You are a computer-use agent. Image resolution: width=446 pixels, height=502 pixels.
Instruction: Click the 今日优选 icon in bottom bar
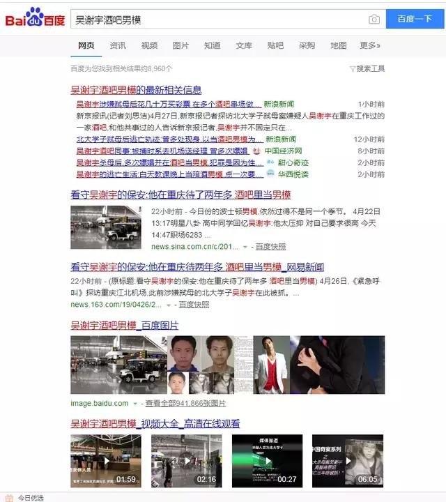point(8,498)
